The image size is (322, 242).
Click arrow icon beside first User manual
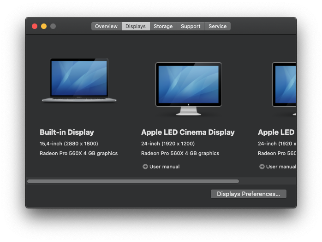[x=145, y=167]
